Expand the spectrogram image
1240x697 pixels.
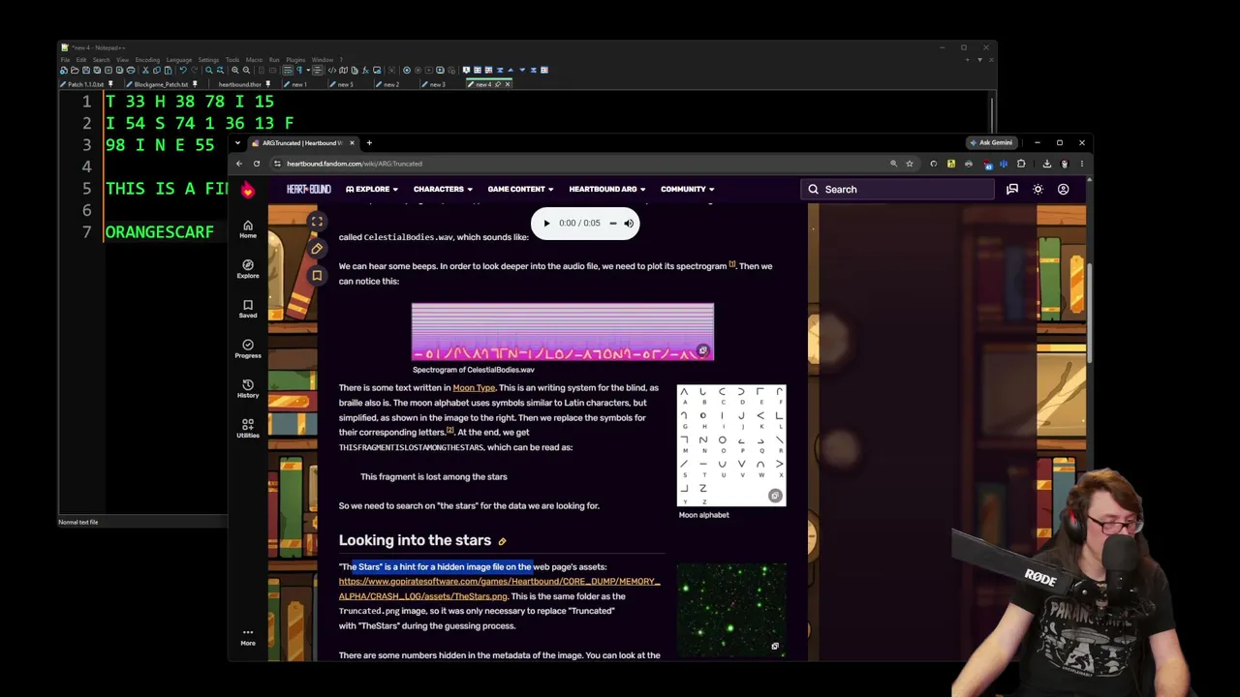coord(703,350)
